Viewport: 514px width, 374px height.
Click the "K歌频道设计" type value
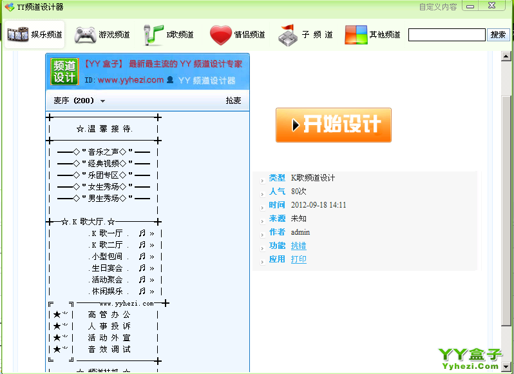(x=313, y=178)
